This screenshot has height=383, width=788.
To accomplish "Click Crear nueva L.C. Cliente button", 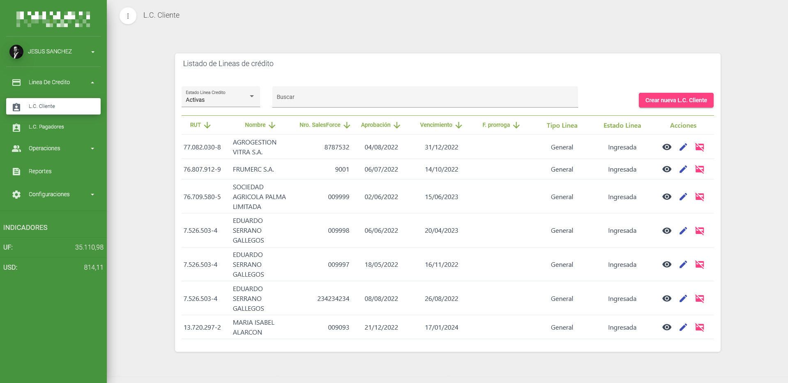I will 675,100.
